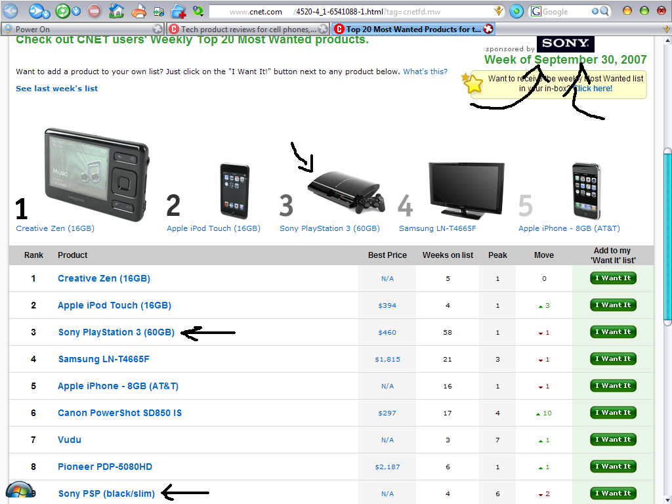Open Apple iPod Touch (16GB) link under image
The width and height of the screenshot is (672, 504).
tap(213, 228)
